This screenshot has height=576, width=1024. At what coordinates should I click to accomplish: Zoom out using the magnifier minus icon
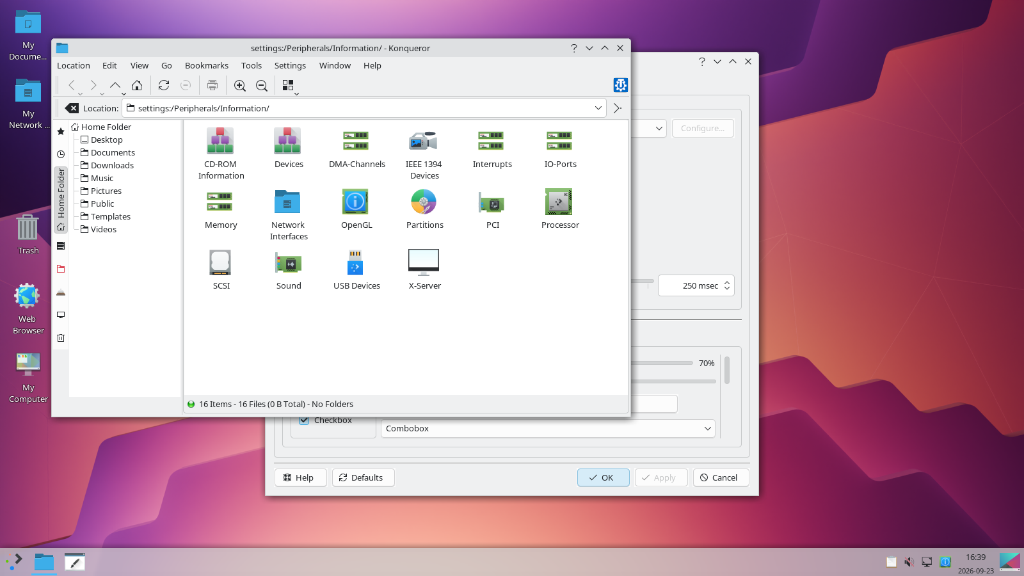(x=262, y=85)
